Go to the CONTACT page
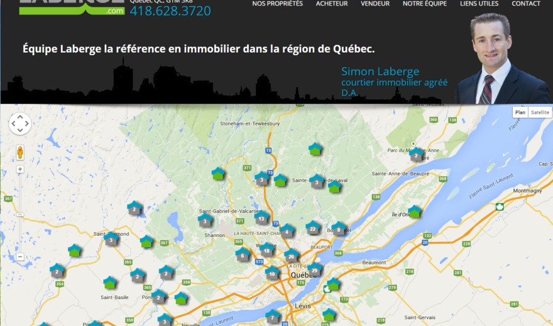The width and height of the screenshot is (553, 326). coord(525,4)
